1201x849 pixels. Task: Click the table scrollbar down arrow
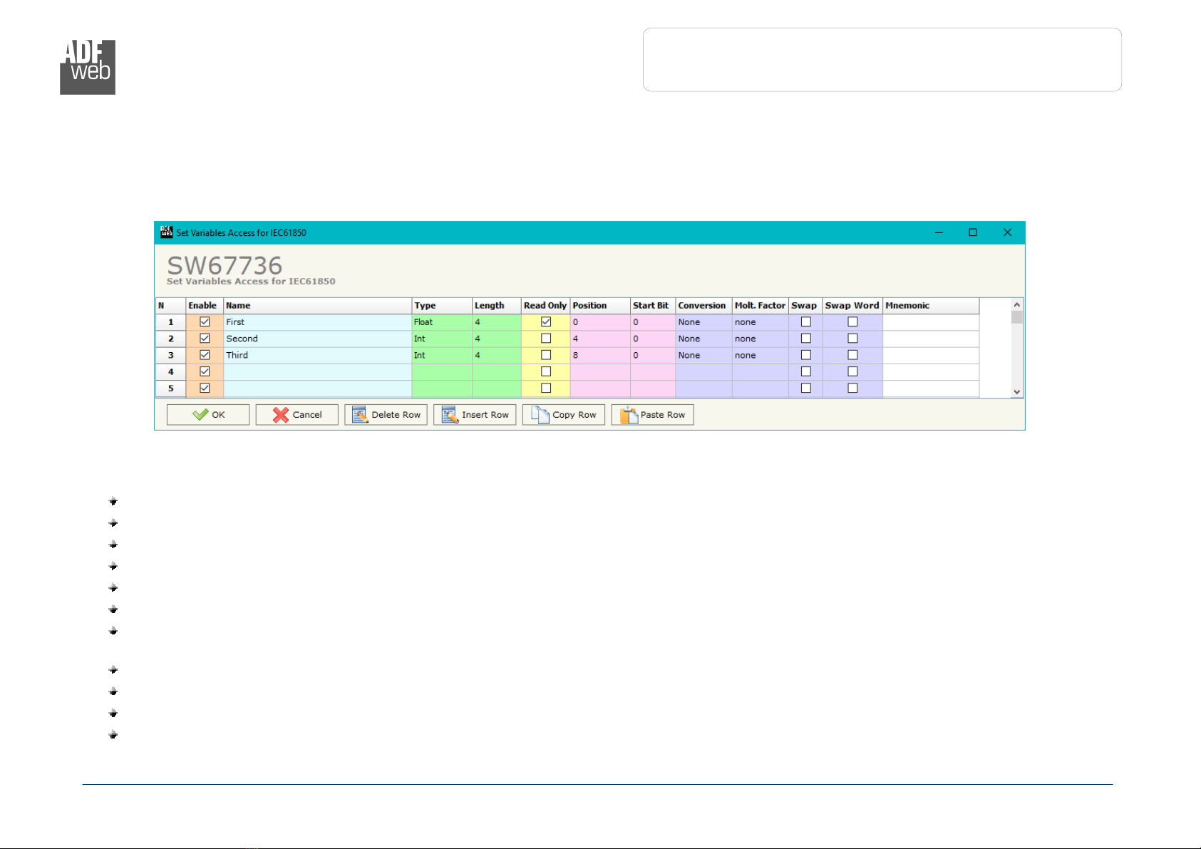tap(1017, 391)
